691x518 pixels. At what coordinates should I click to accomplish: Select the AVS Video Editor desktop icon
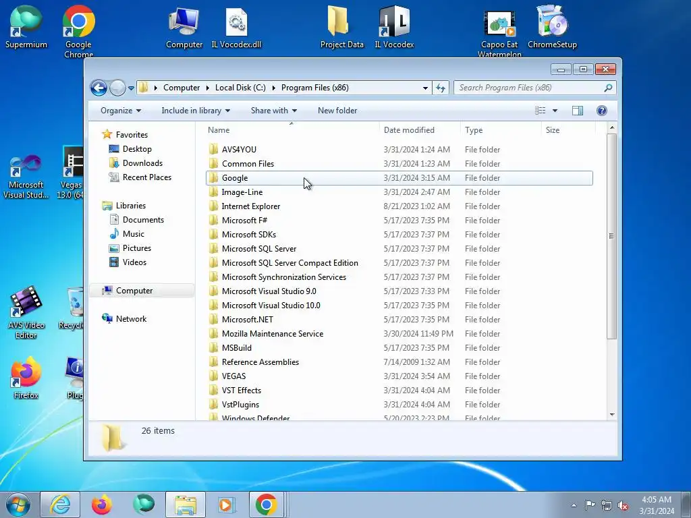click(x=26, y=313)
